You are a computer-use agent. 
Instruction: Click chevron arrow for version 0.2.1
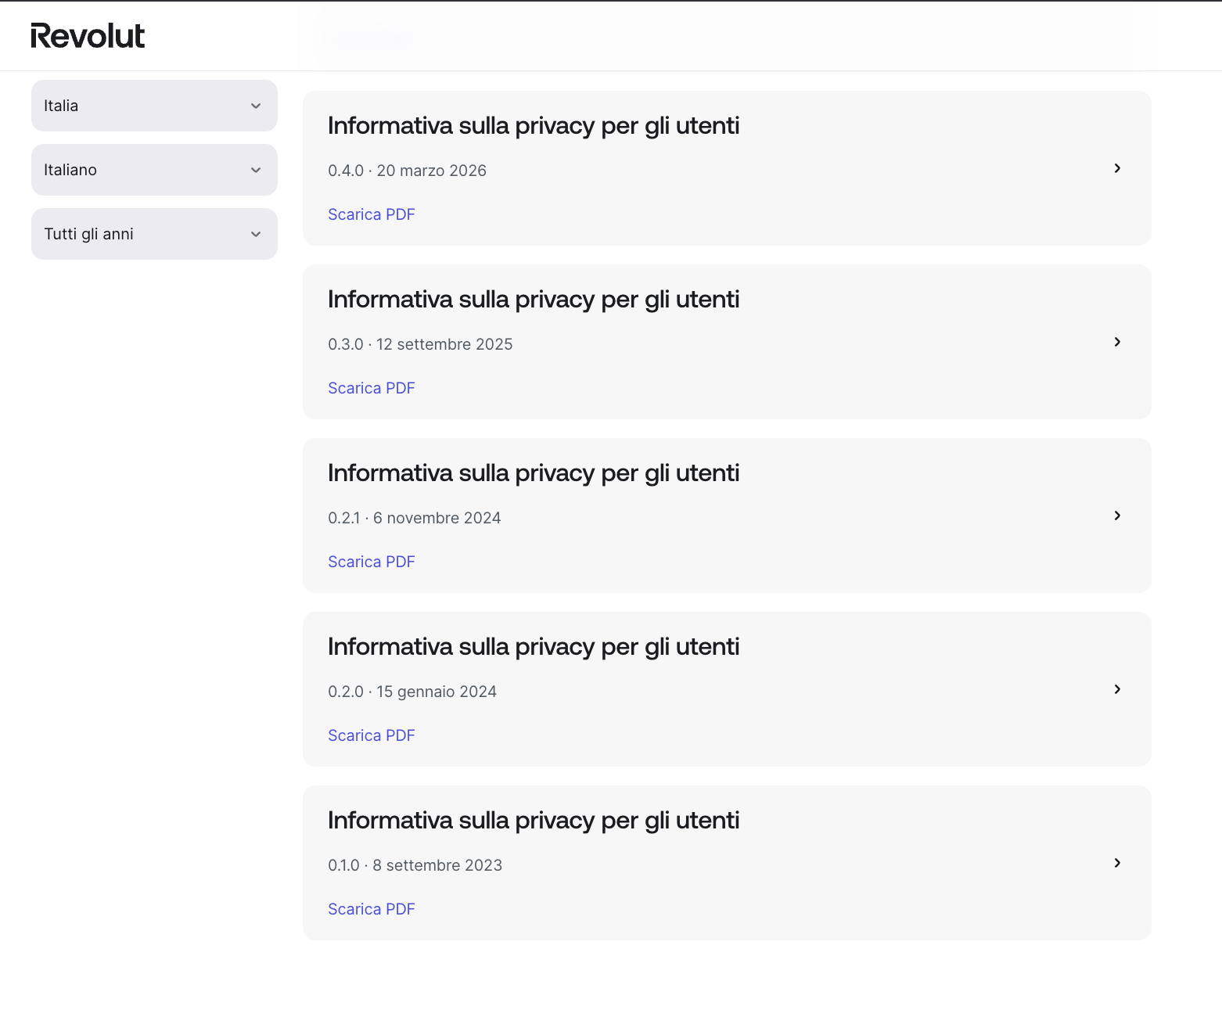tap(1117, 516)
